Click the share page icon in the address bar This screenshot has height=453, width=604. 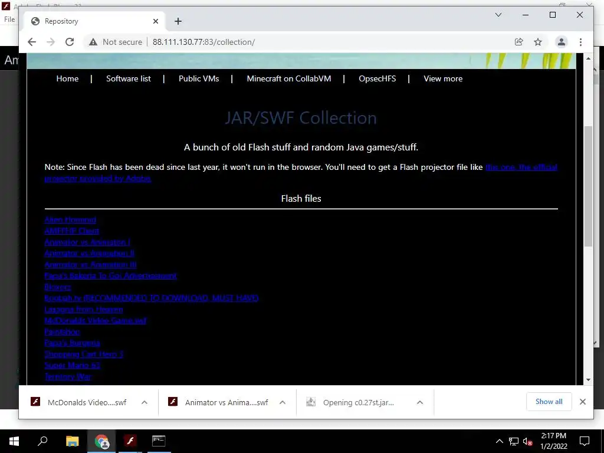click(519, 42)
